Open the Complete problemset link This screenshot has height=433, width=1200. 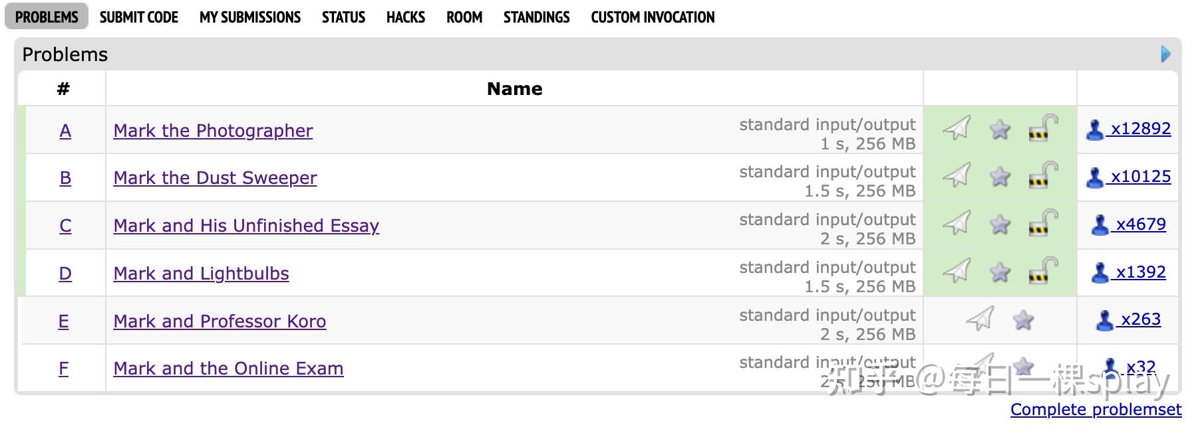point(1095,410)
